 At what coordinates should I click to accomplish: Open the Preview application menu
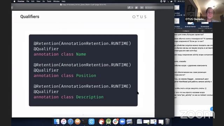coord(21,1)
